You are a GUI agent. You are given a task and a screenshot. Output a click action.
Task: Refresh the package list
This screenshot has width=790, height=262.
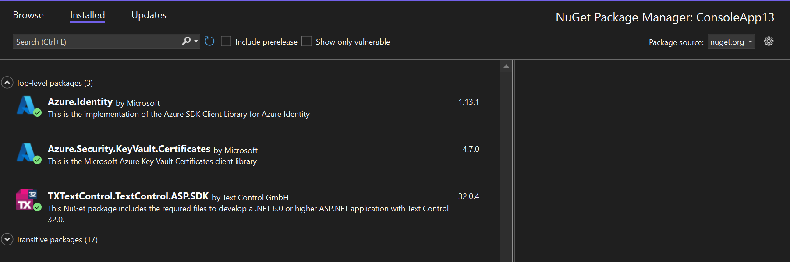coord(209,42)
